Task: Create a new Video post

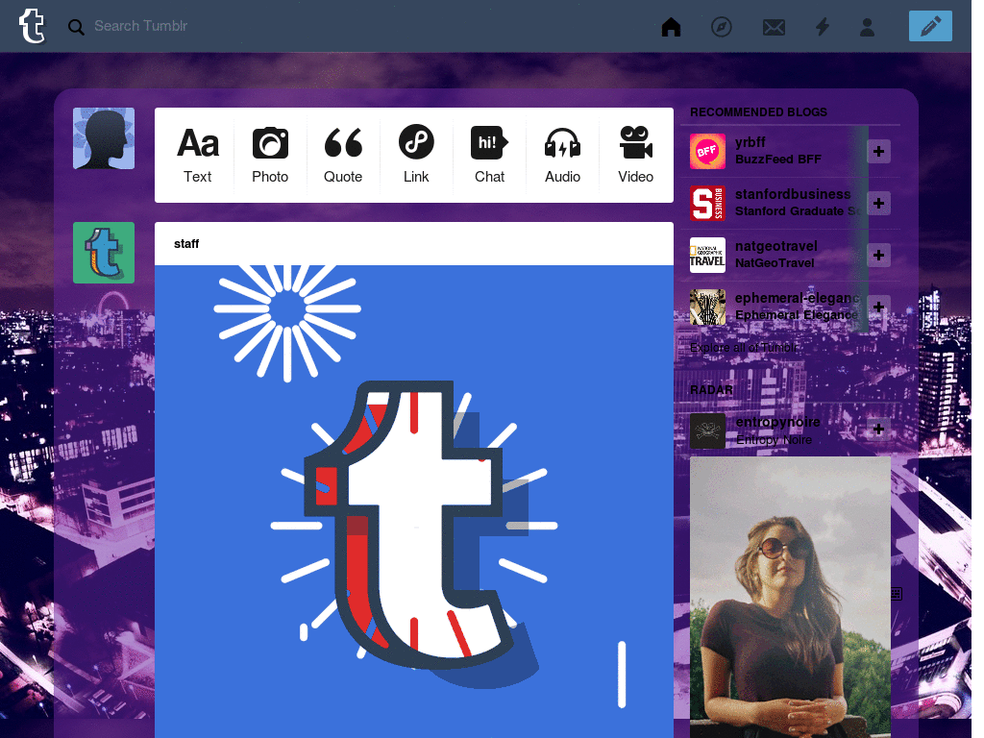Action: tap(636, 155)
